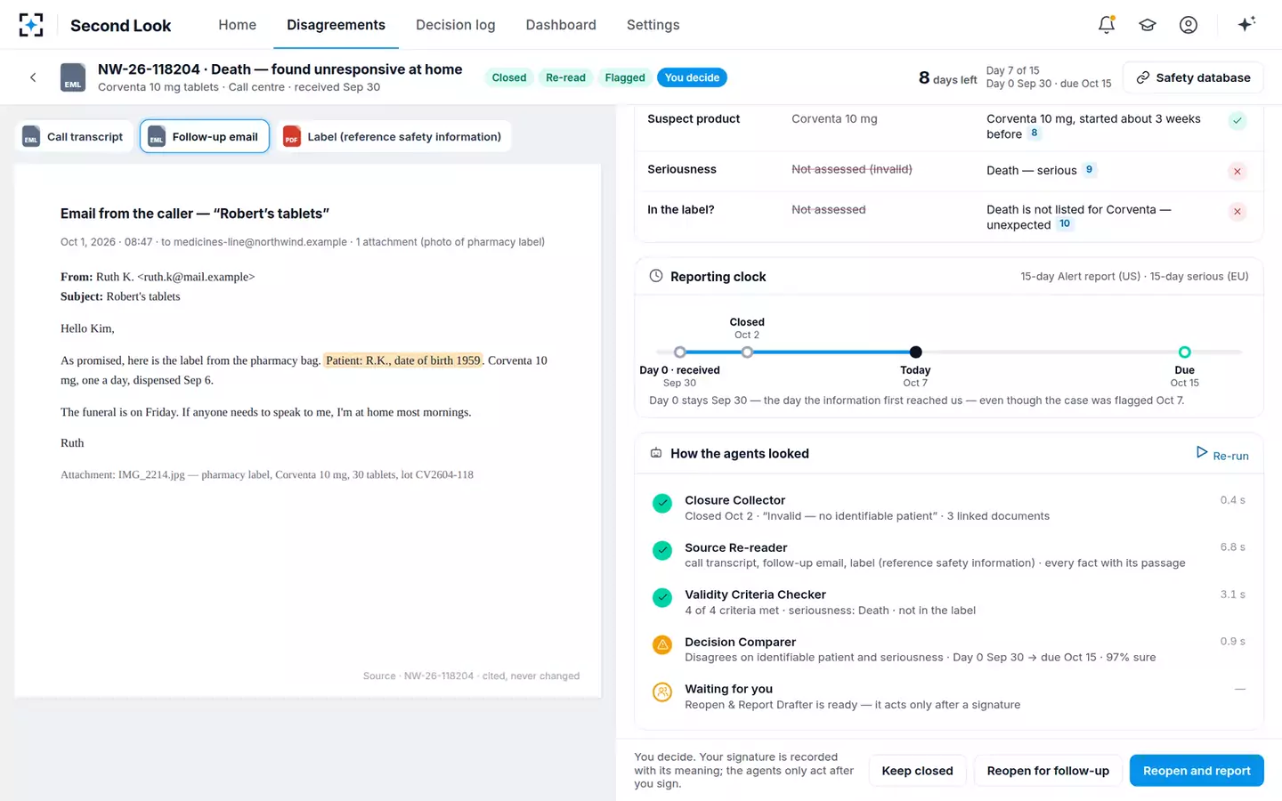Viewport: 1282px width, 801px height.
Task: Click the agents panel robot icon
Action: [656, 453]
